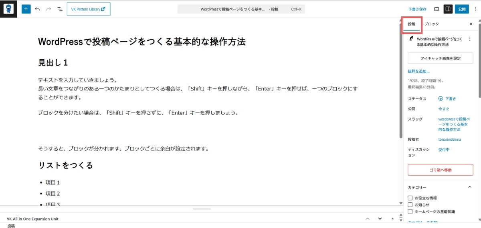This screenshot has width=481, height=228.
Task: Set the featured image via アイキャッチ画像を設定
Action: click(441, 58)
